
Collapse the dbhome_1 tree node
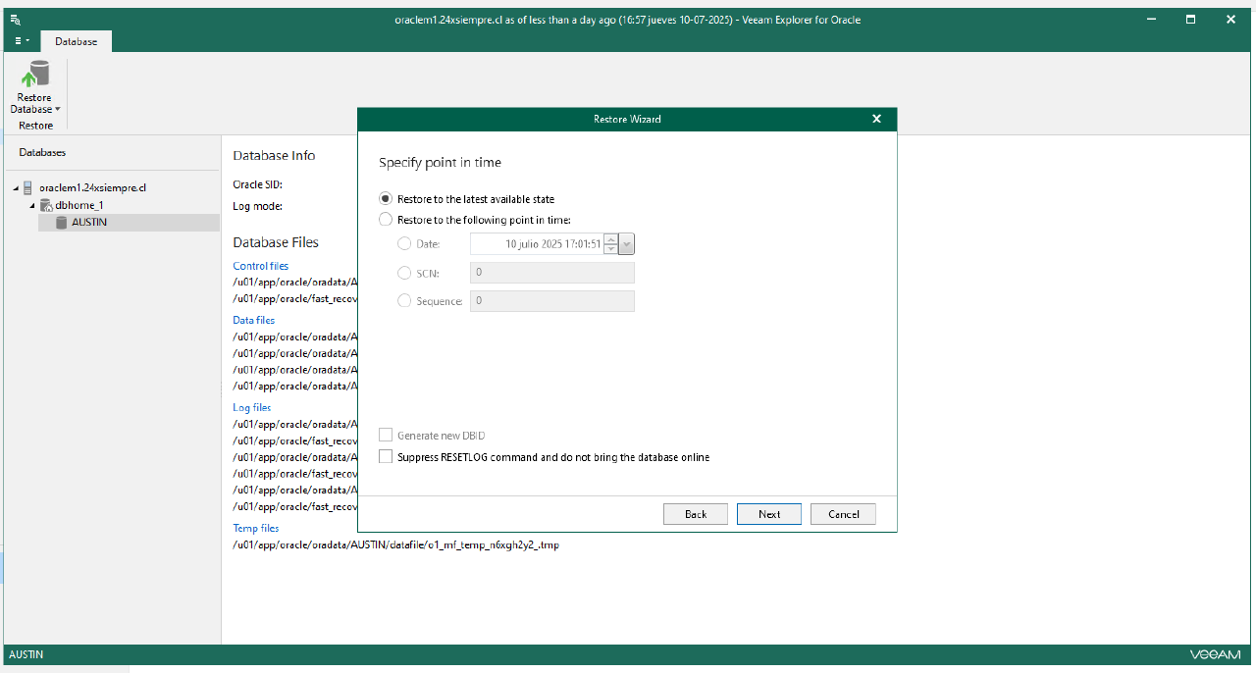(32, 206)
